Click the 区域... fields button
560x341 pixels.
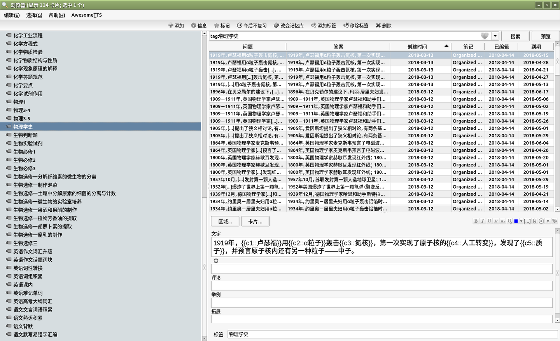coord(225,222)
